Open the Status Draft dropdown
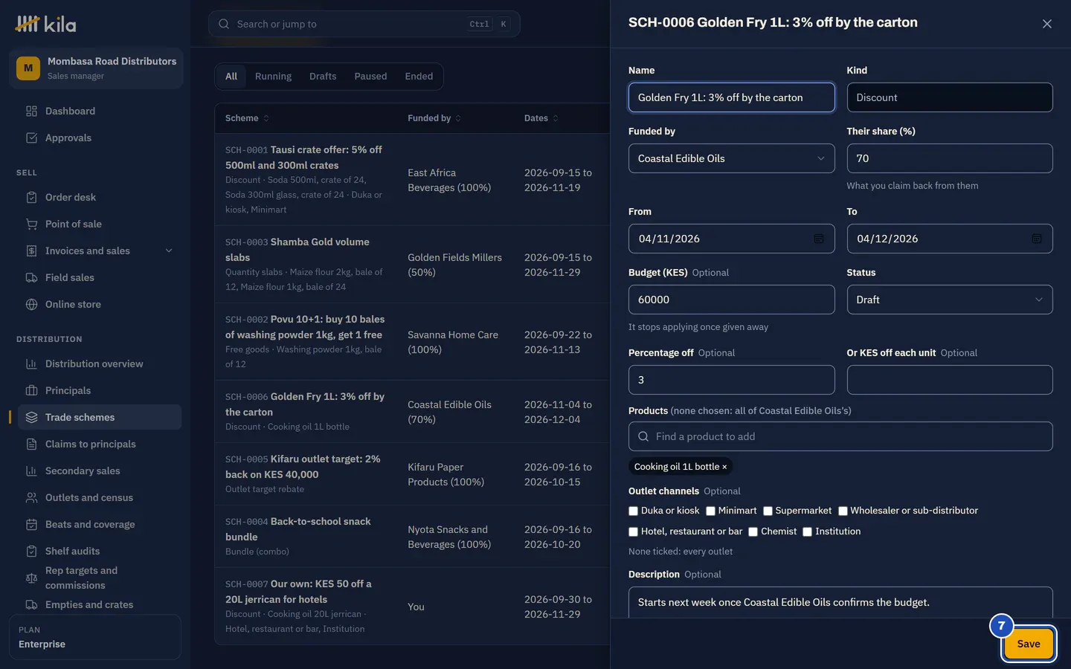 tap(949, 300)
